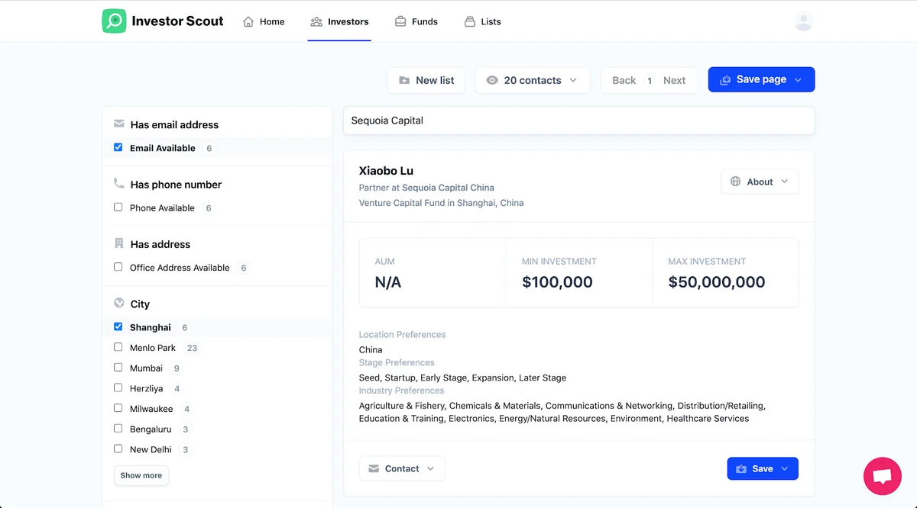Click the Lists folder icon
The image size is (917, 508).
tap(470, 21)
